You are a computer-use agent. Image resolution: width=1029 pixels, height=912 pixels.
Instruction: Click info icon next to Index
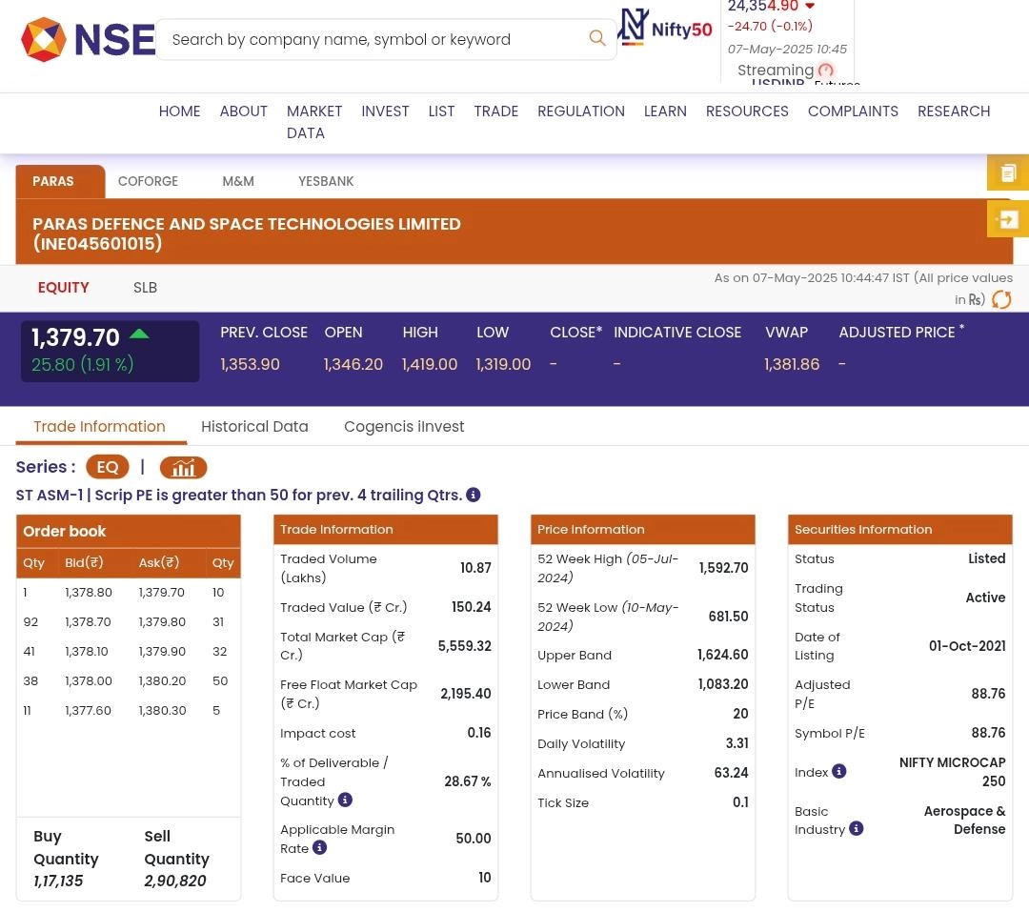pos(838,771)
